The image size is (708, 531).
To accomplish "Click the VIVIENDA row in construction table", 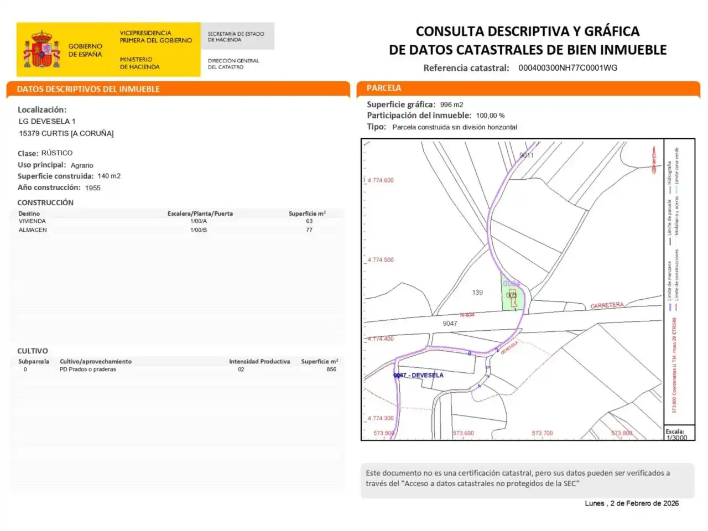I will (x=177, y=221).
